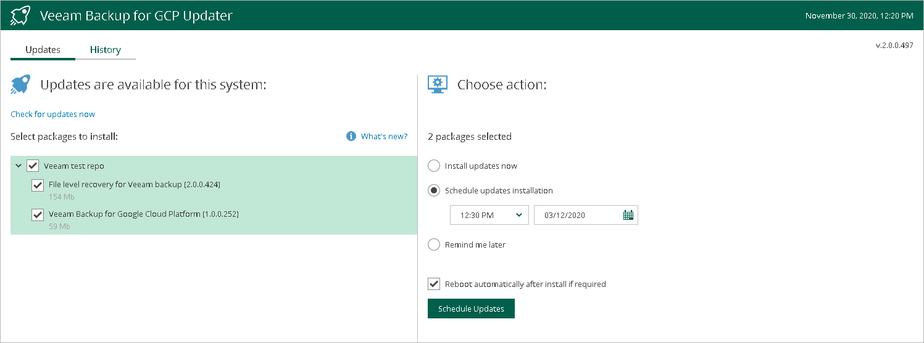Uncheck File level recovery for Veeam backup
Screen dimensions: 924x343
point(38,185)
